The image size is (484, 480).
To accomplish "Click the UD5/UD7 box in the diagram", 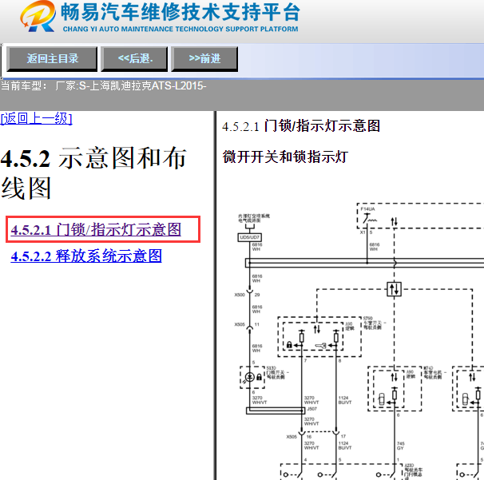I will tap(250, 237).
